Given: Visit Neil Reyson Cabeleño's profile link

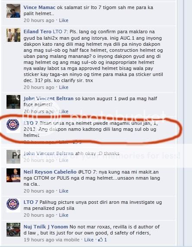Looking at the screenshot, I should [x=50, y=172].
